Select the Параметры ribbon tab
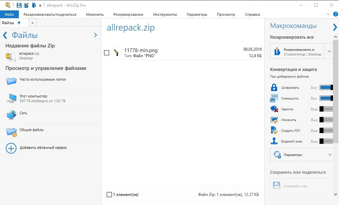This screenshot has width=339, height=205. coord(197,14)
